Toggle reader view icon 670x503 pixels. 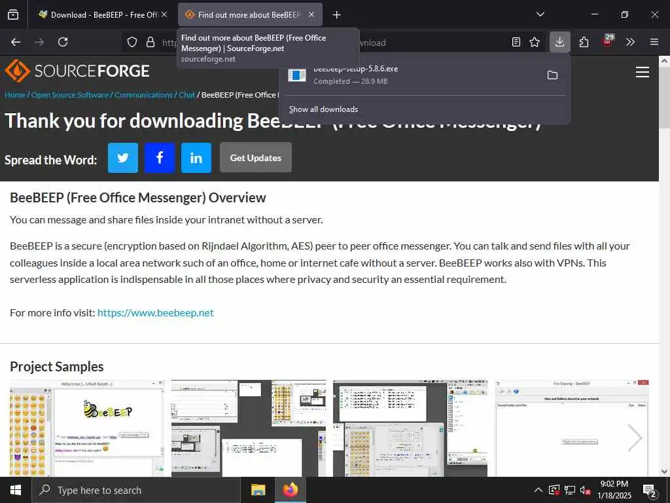[x=516, y=42]
